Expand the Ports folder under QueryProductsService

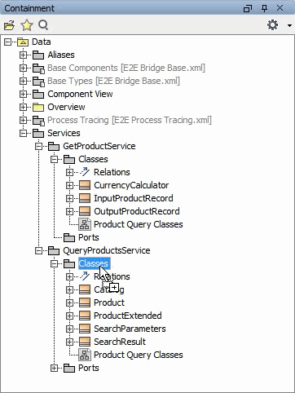(x=55, y=368)
